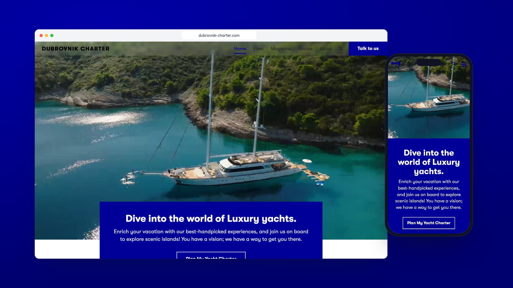Click the Dubrovnik Charter logo
The image size is (513, 288).
[76, 49]
